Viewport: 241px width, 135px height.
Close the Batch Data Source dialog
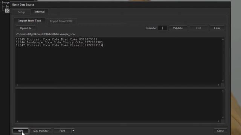[220, 131]
